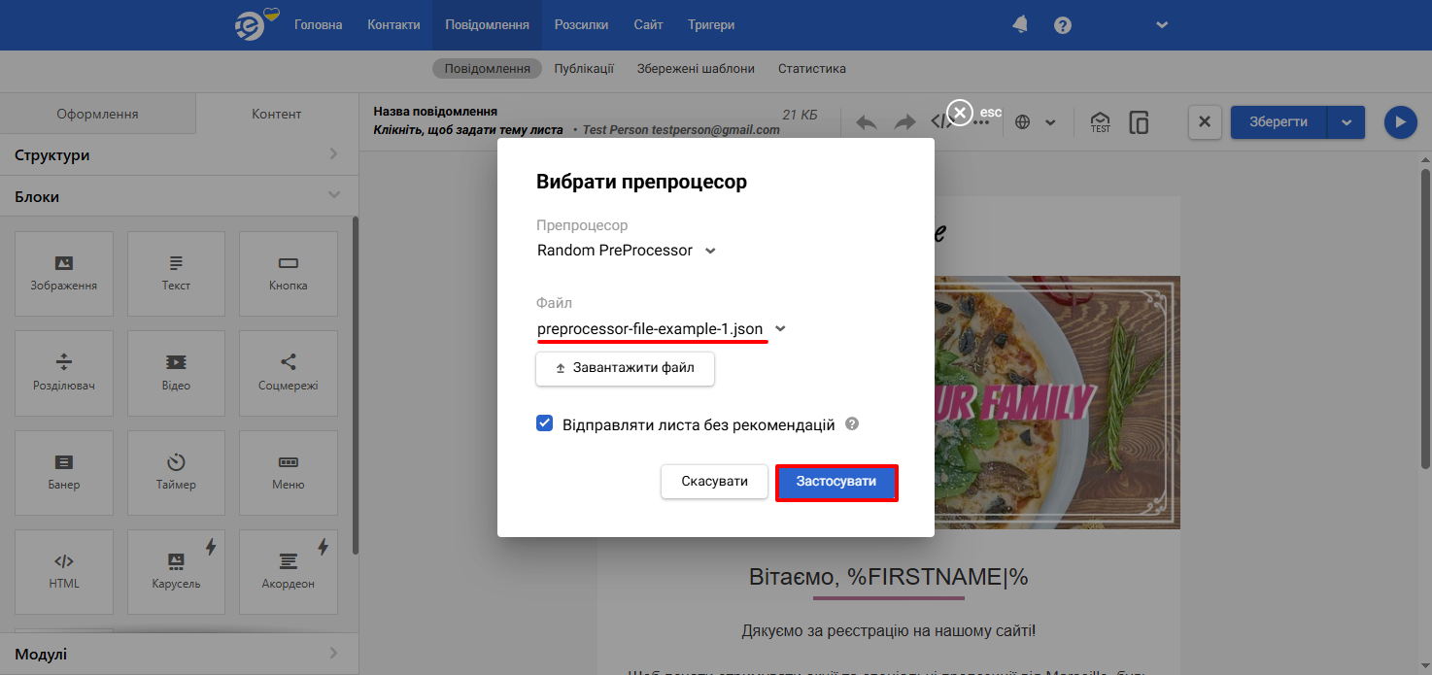Image resolution: width=1432 pixels, height=675 pixels.
Task: Go to Головна in top navigation
Action: [319, 25]
